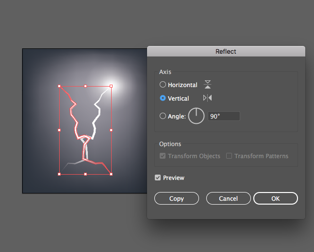Toggle the Transform Patterns checkbox
Viewport: 314px width, 252px height.
[229, 156]
